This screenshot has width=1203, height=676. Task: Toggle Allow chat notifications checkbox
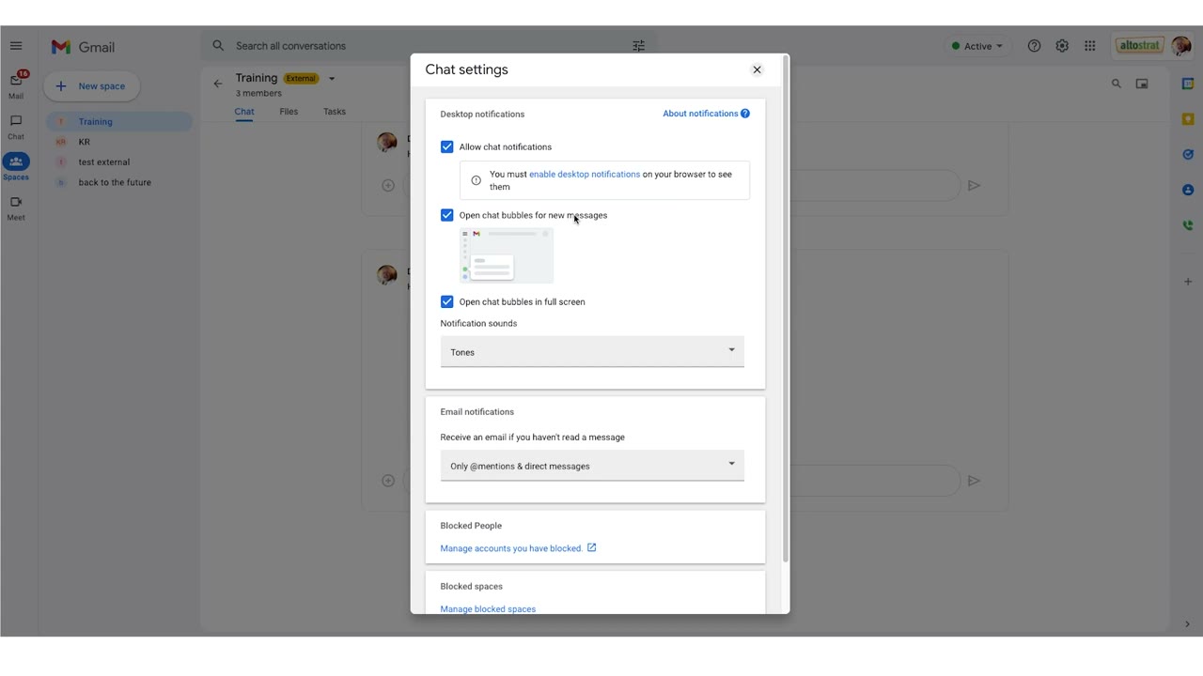[x=447, y=147]
